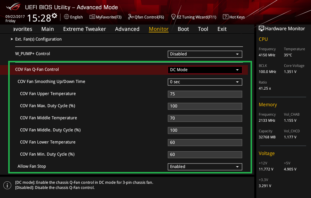Open the Smoothing Up/Down Time dropdown
This screenshot has height=198, width=311.
205,82
